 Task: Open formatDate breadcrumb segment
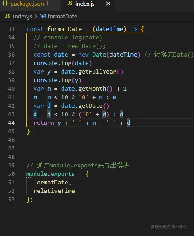click(x=62, y=17)
